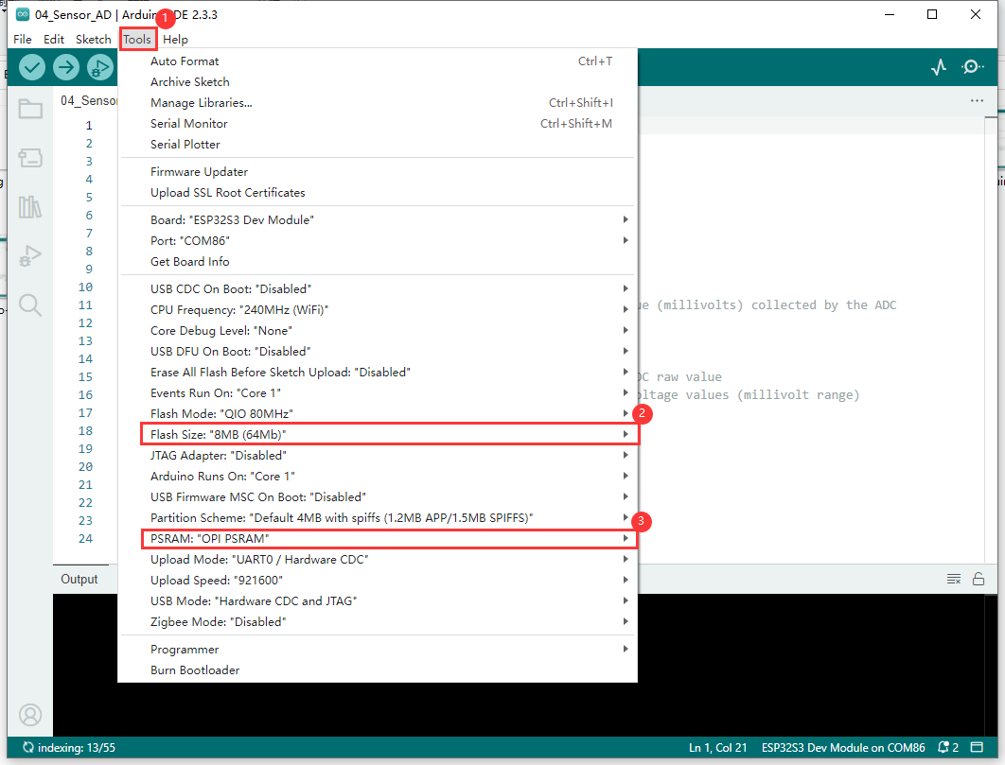Expand the Flash Size submenu
This screenshot has width=1005, height=765.
click(x=379, y=434)
